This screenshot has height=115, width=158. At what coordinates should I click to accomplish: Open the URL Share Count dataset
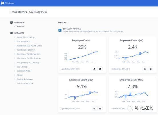(x=25, y=84)
